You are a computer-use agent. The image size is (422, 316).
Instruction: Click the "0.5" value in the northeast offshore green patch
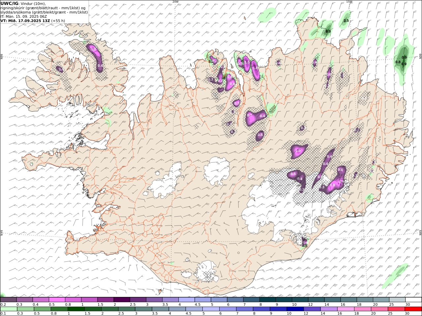(346, 20)
